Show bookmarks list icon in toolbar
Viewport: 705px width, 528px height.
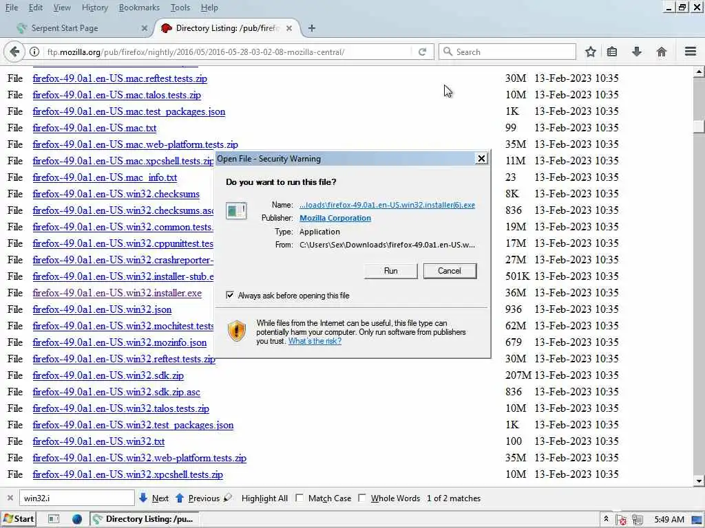pyautogui.click(x=612, y=52)
